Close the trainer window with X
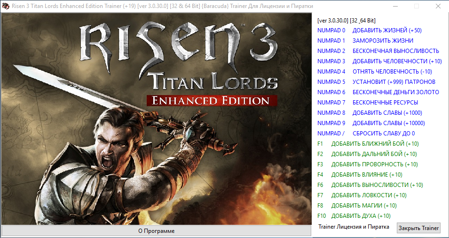The height and width of the screenshot is (238, 449). pyautogui.click(x=438, y=6)
